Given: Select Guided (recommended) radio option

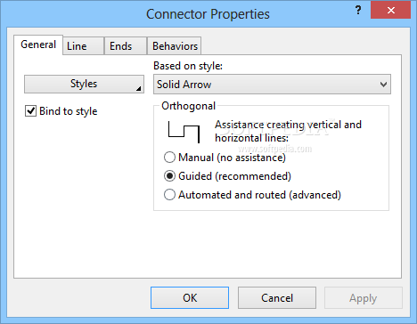Looking at the screenshot, I should 169,176.
